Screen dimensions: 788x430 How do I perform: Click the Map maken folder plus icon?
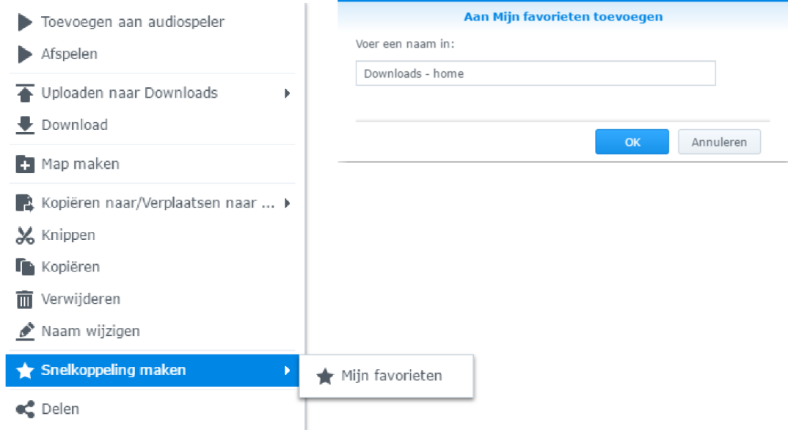coord(25,164)
